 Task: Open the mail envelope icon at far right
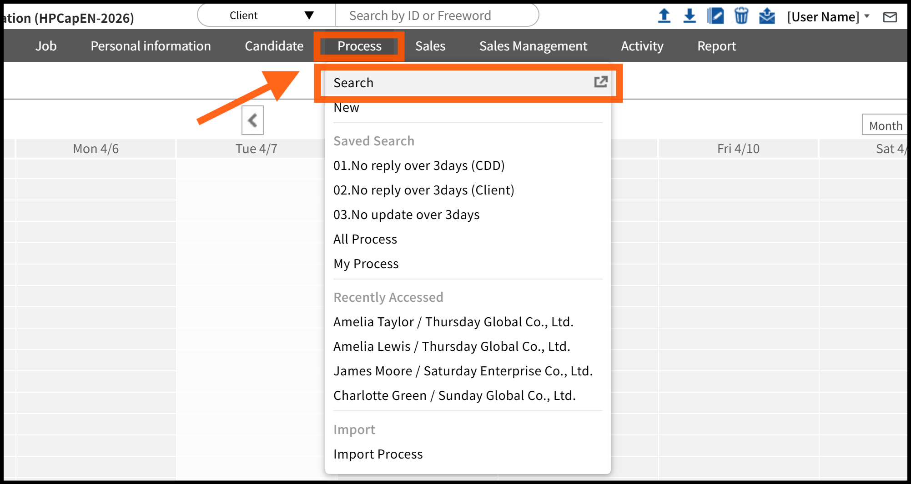click(890, 17)
